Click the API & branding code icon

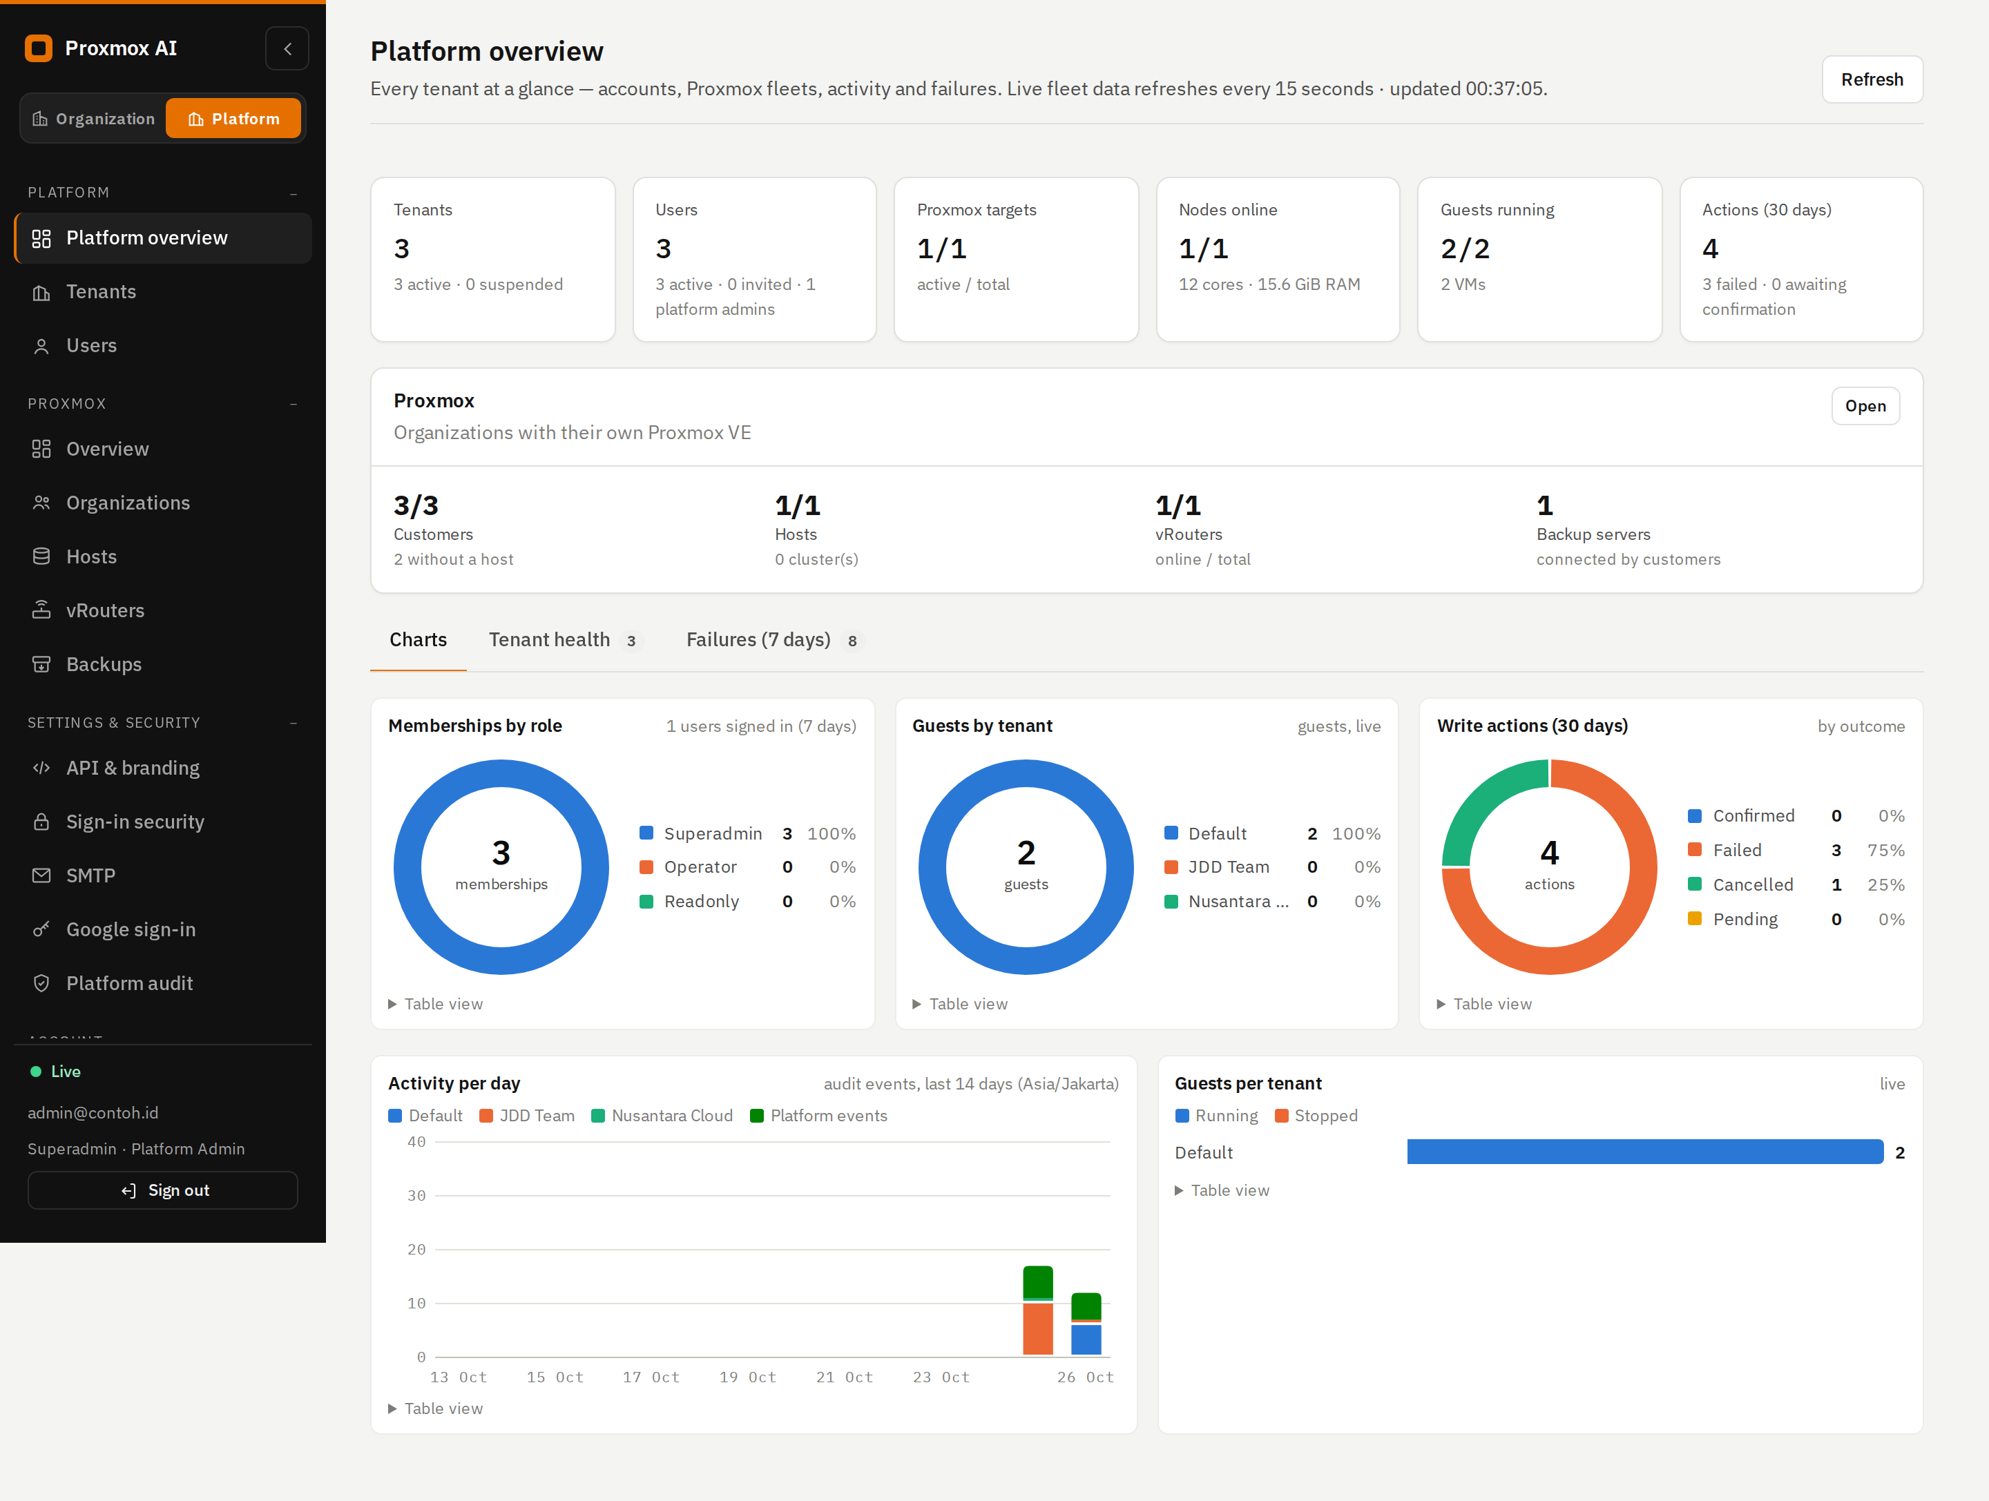coord(41,768)
